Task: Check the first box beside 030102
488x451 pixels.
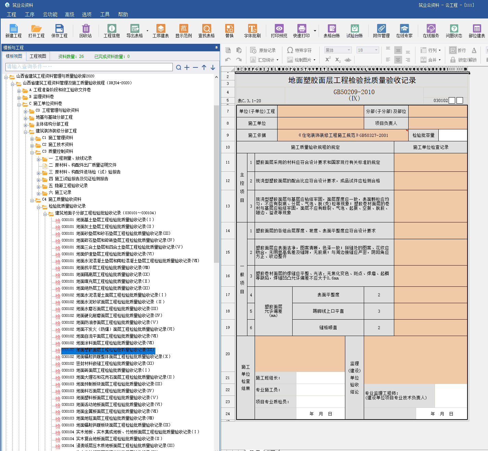Action: [x=452, y=101]
